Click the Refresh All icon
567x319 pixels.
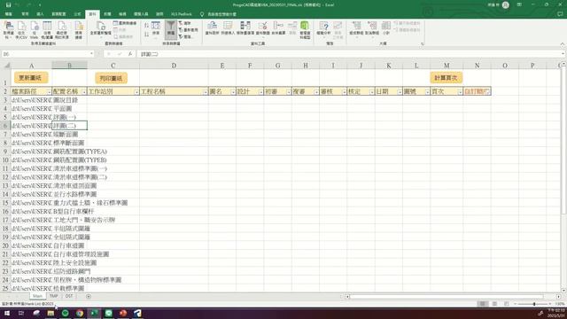point(100,29)
